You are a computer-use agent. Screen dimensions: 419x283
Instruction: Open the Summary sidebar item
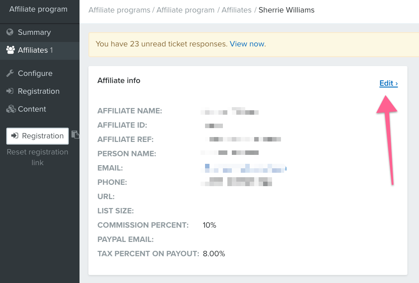pos(34,32)
